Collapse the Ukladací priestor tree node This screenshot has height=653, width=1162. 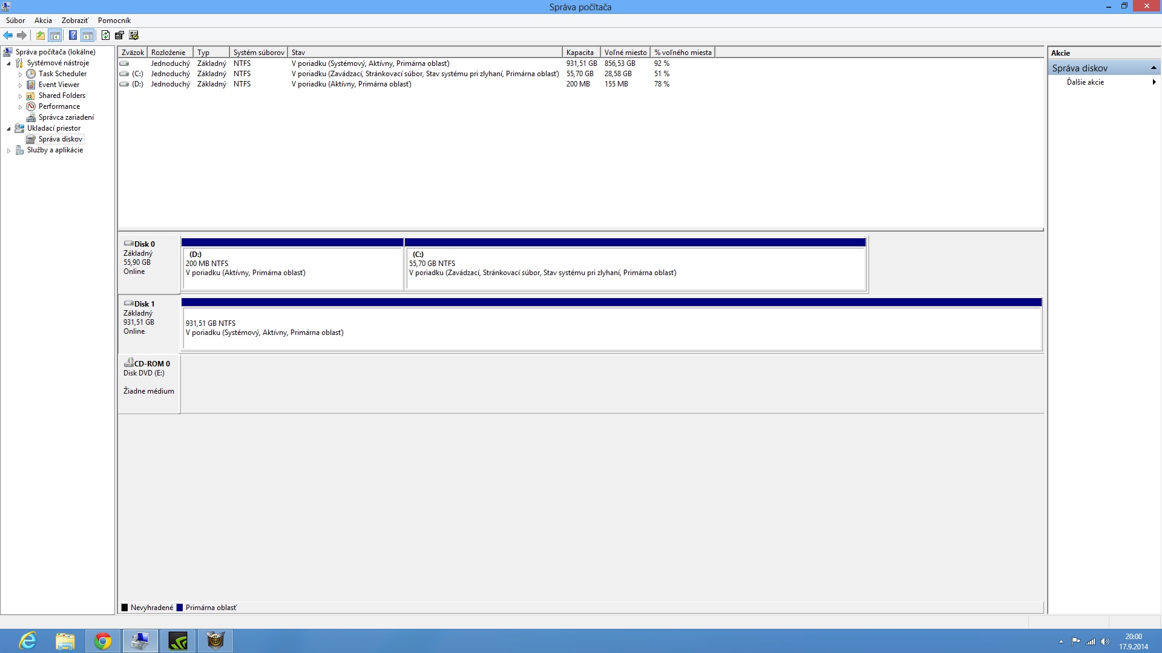point(8,129)
